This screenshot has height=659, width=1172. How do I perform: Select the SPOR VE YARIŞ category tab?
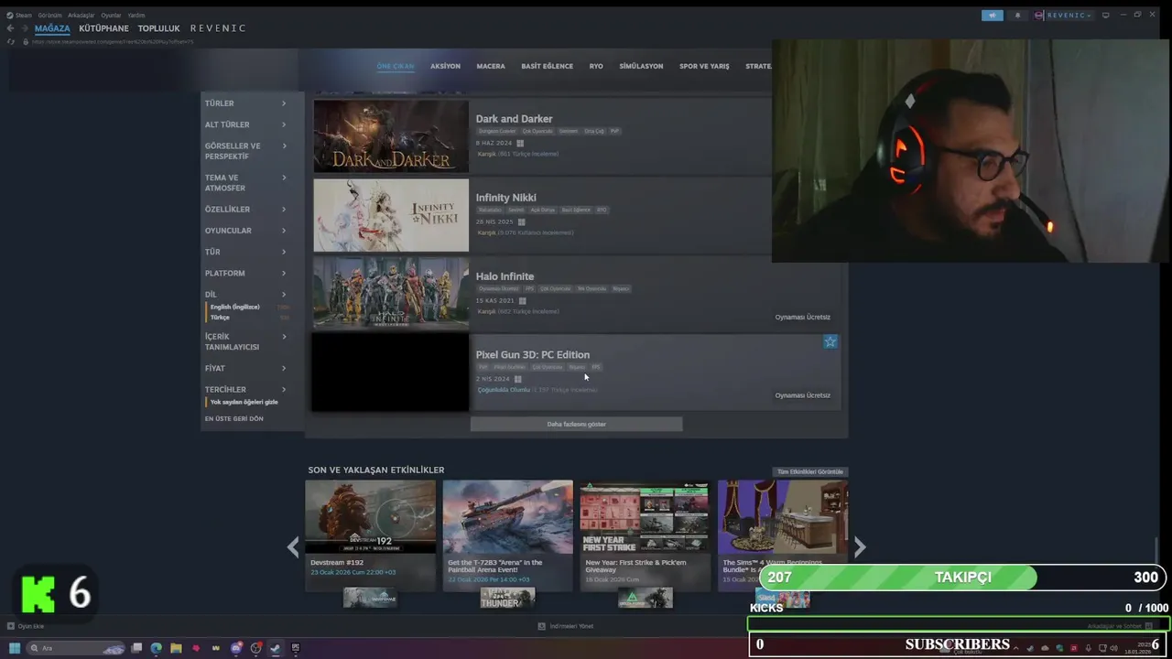point(704,66)
